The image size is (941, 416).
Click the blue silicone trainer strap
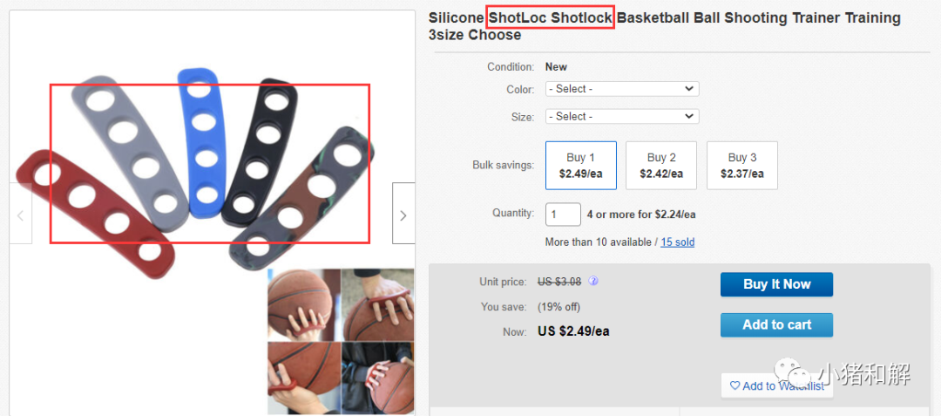tap(201, 142)
